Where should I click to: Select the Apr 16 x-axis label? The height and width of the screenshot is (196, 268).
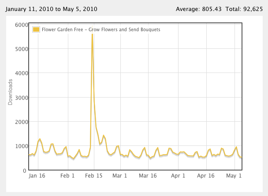[x=205, y=176]
